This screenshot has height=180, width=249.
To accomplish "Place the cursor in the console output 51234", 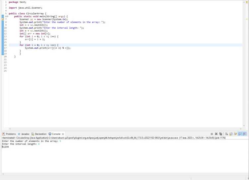I will pos(5,147).
